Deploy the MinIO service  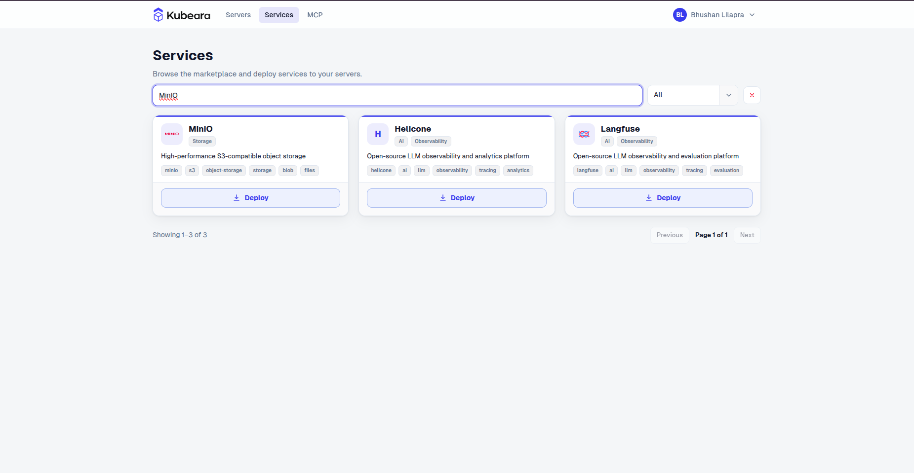click(x=250, y=198)
